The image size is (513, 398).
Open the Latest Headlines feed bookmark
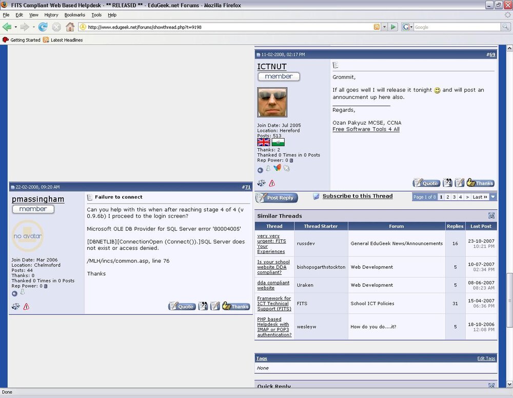coord(63,40)
